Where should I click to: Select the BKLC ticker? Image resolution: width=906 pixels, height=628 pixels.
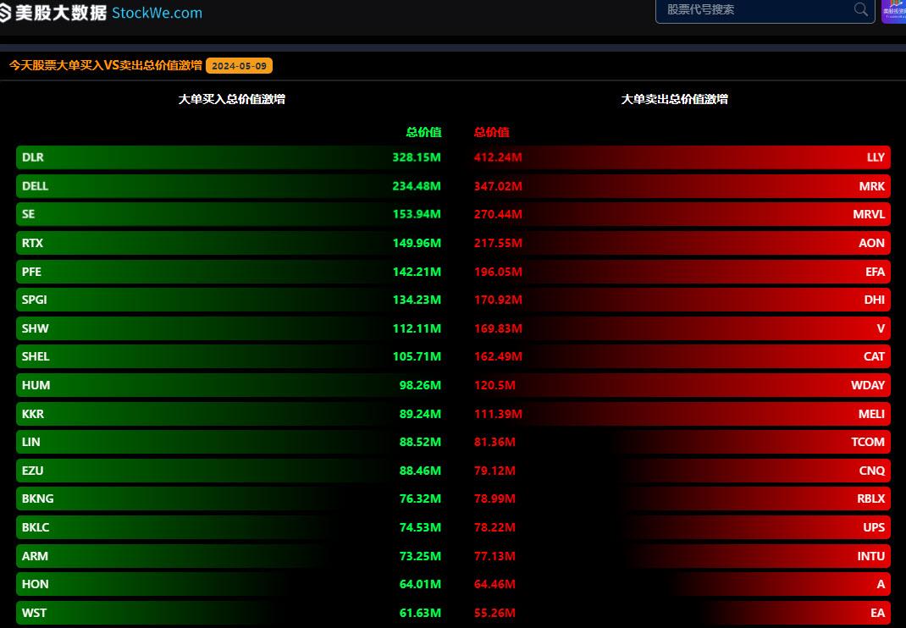36,527
